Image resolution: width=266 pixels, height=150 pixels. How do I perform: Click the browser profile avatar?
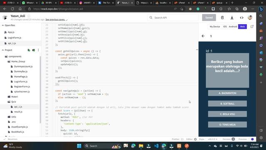coord(245,9)
